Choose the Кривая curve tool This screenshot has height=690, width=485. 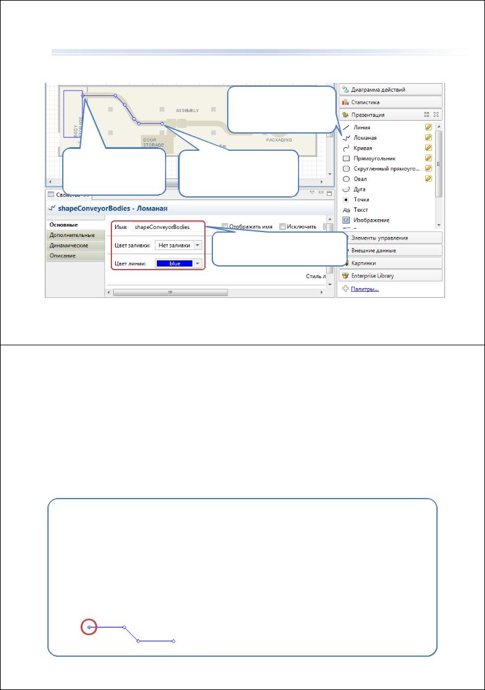(358, 148)
